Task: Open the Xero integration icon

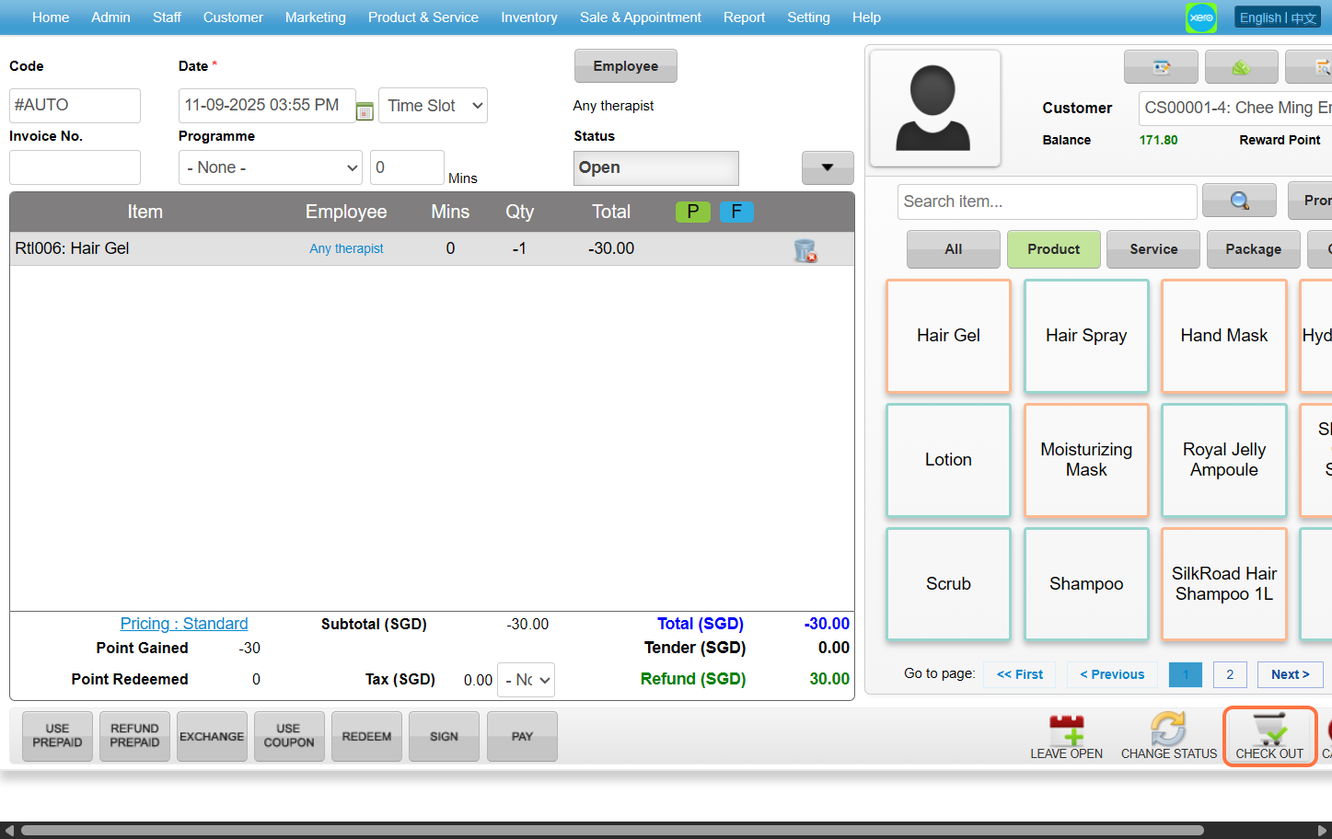Action: point(1200,17)
